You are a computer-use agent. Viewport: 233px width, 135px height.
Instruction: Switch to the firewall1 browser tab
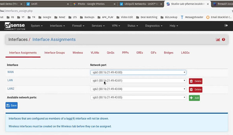coord(222,4)
